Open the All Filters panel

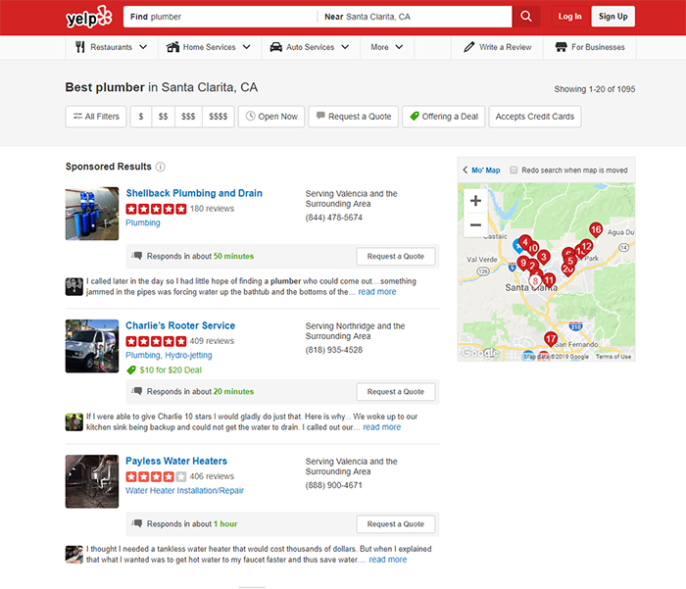(x=96, y=117)
